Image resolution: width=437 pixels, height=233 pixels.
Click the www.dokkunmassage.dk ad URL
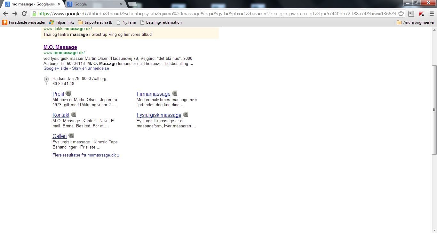coord(68,29)
